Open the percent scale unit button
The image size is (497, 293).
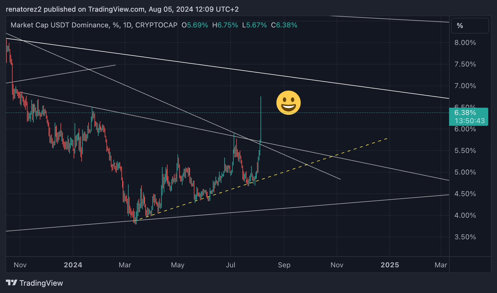(x=470, y=26)
